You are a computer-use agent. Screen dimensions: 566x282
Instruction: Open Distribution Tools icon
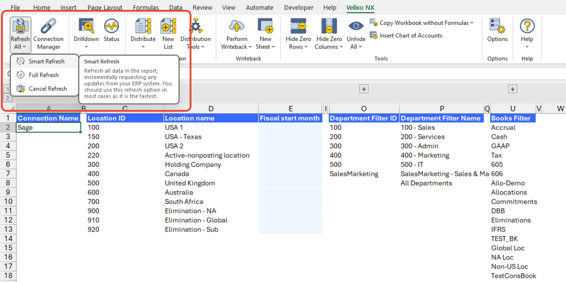click(x=195, y=26)
